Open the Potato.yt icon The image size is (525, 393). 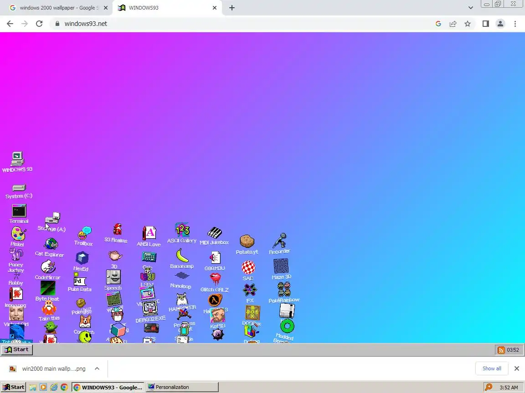tap(247, 241)
